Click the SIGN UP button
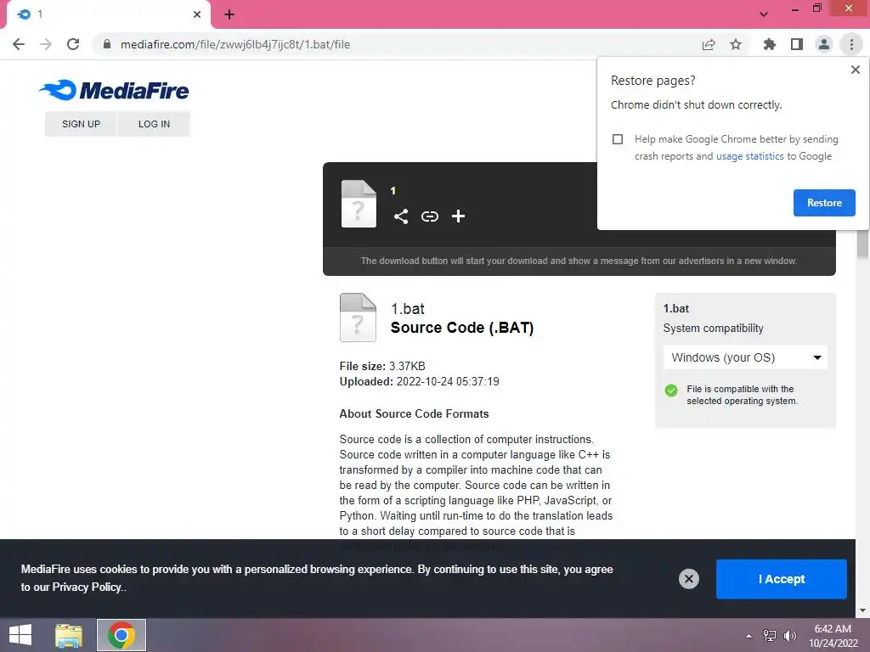870x652 pixels. [81, 124]
